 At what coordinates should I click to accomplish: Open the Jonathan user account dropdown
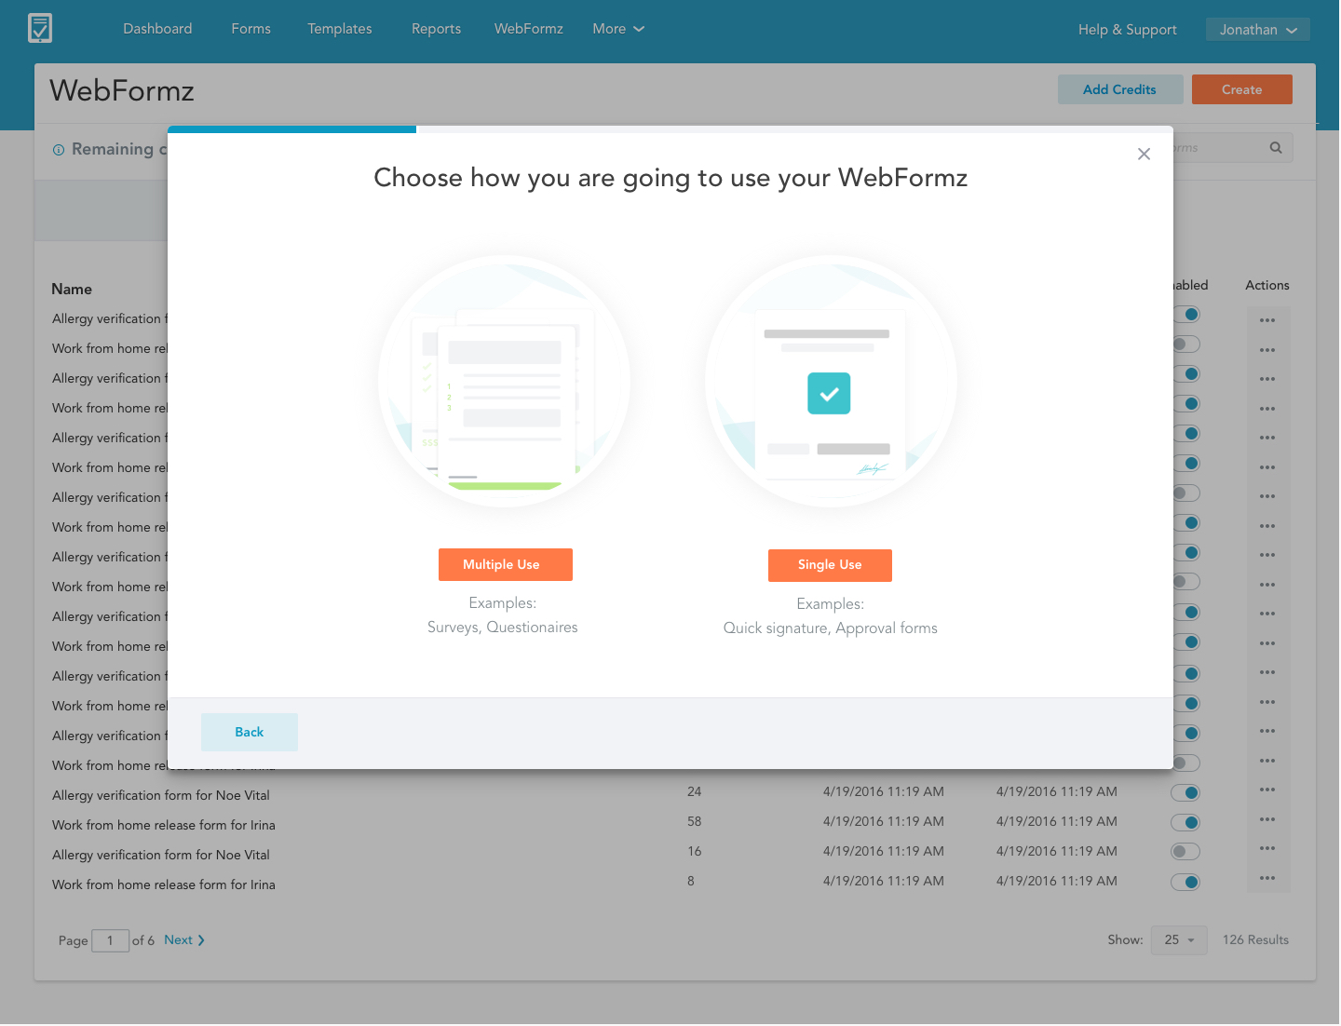(1257, 30)
